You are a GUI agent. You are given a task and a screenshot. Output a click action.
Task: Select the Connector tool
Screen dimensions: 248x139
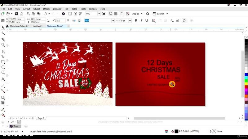pyautogui.click(x=3, y=91)
